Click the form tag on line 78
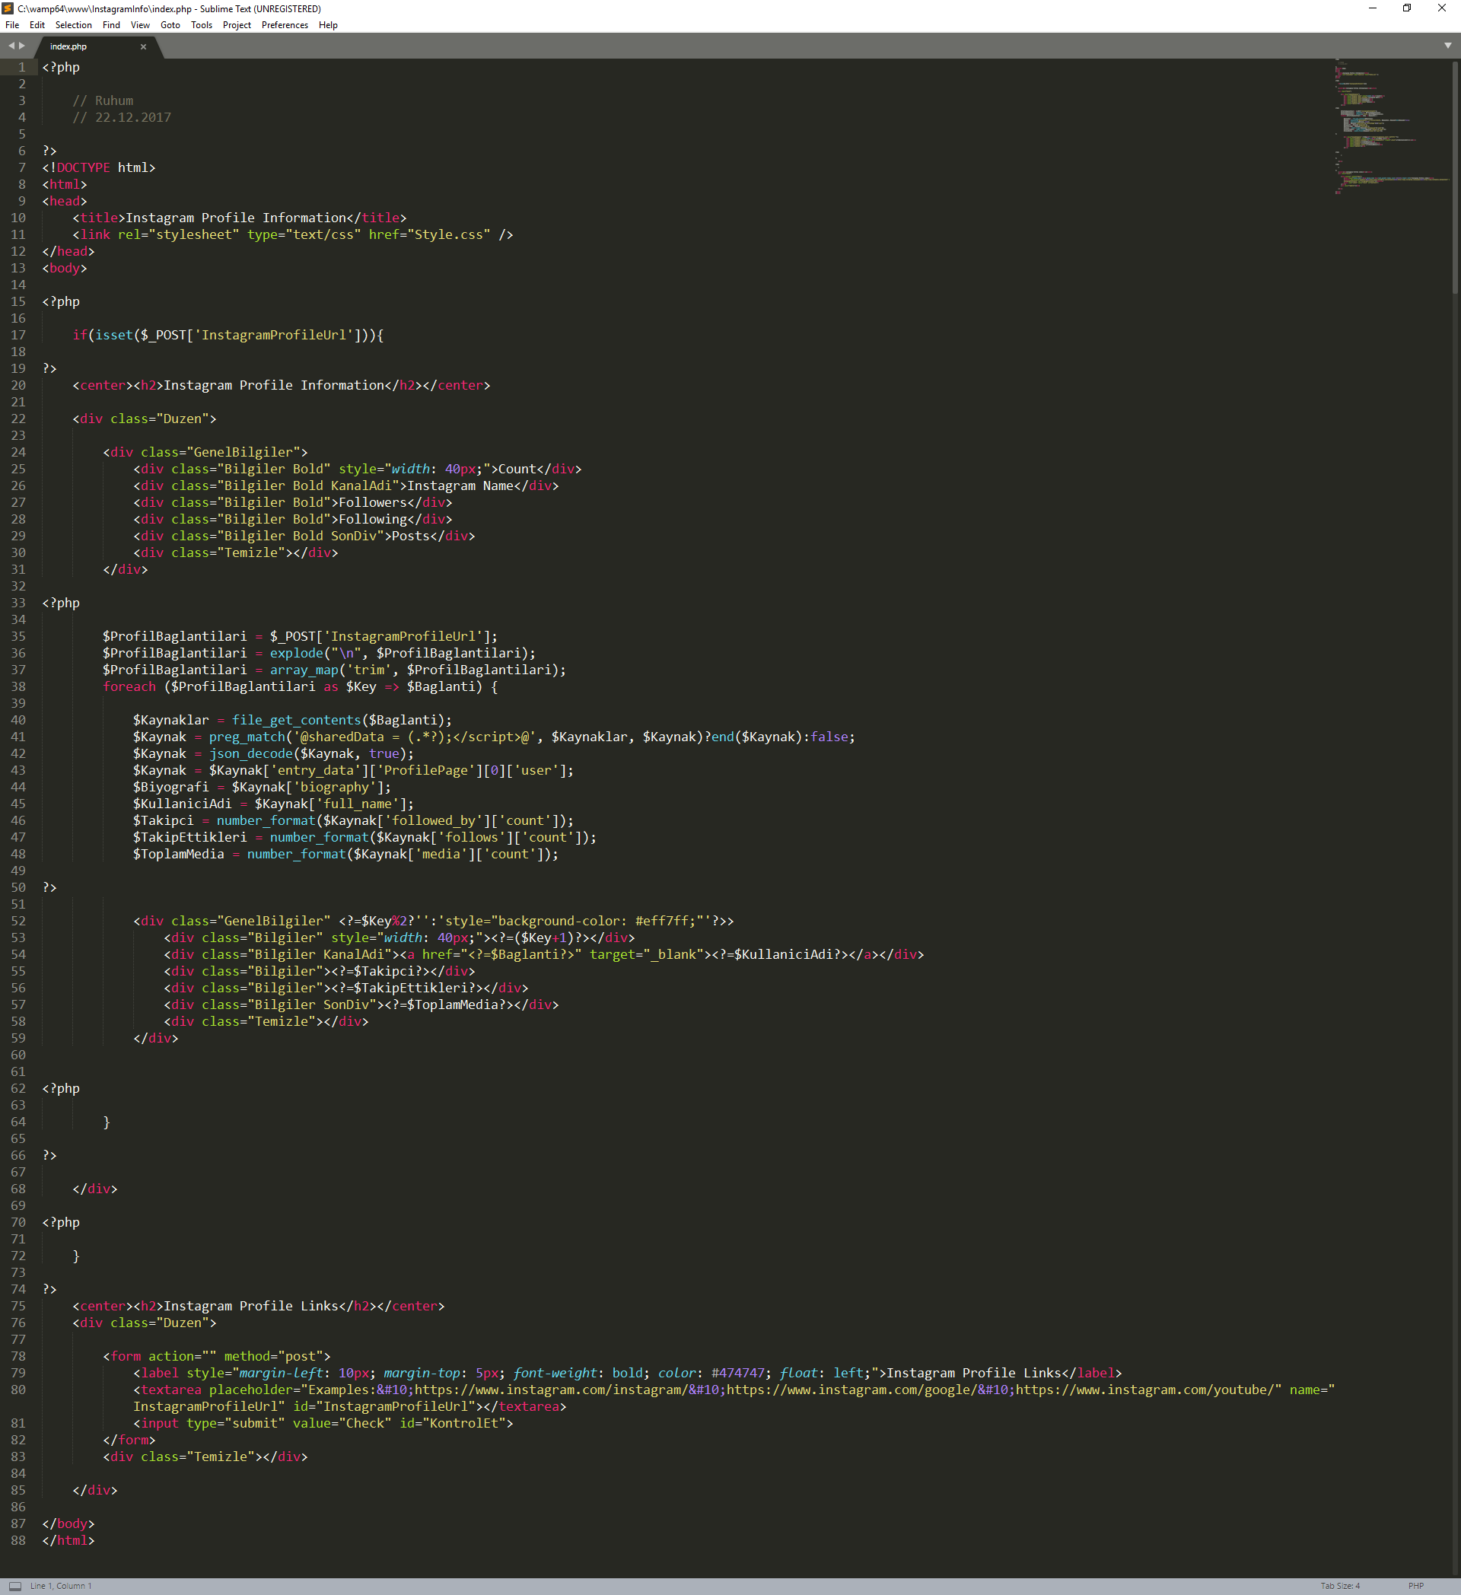This screenshot has width=1461, height=1595. click(125, 1356)
